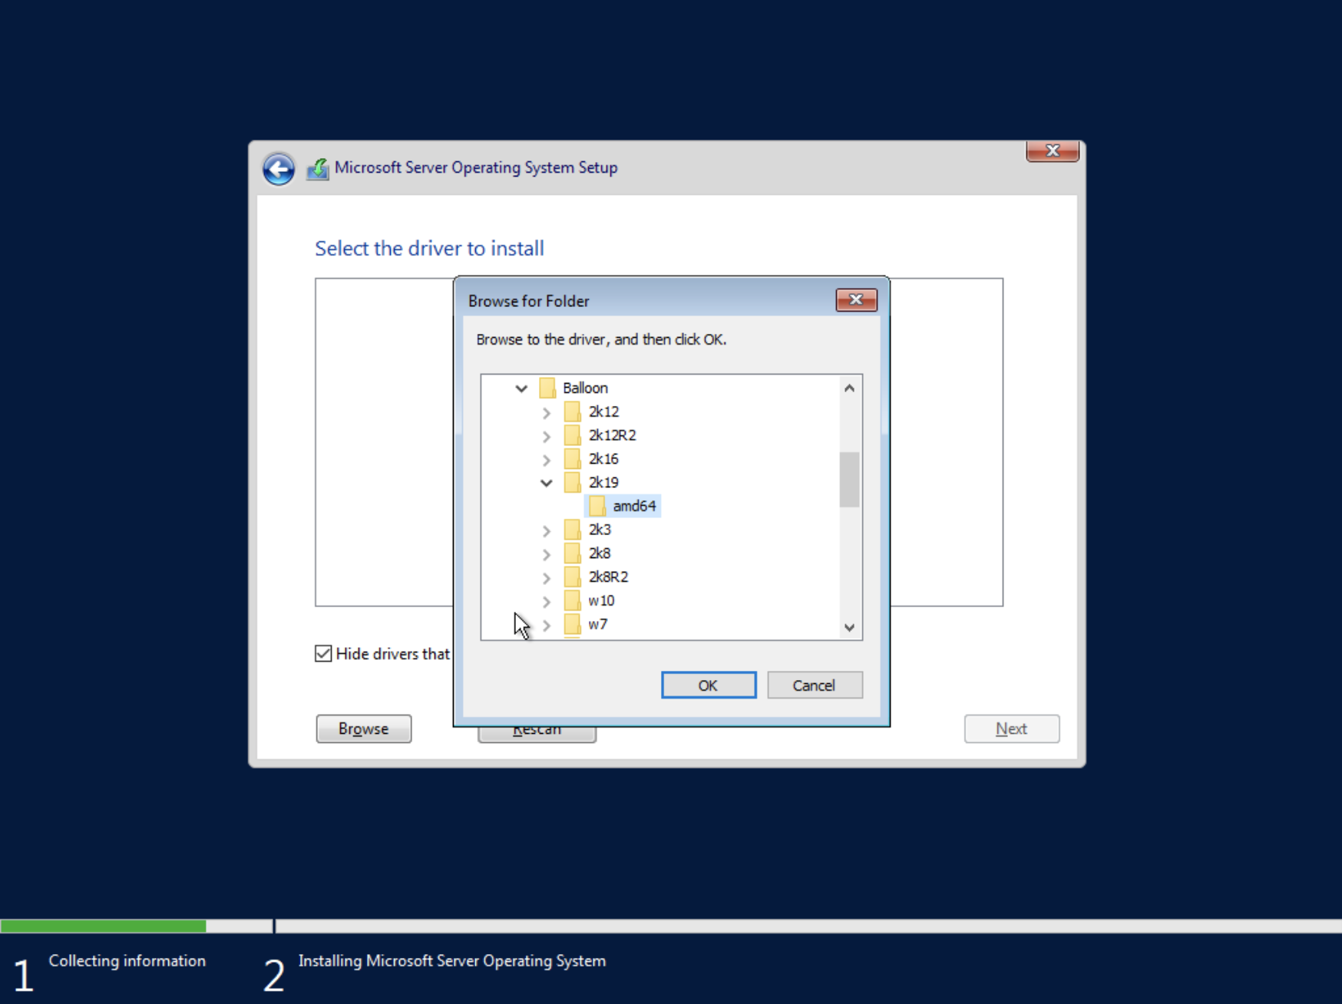Click the w10 folder icon
This screenshot has width=1342, height=1004.
572,600
